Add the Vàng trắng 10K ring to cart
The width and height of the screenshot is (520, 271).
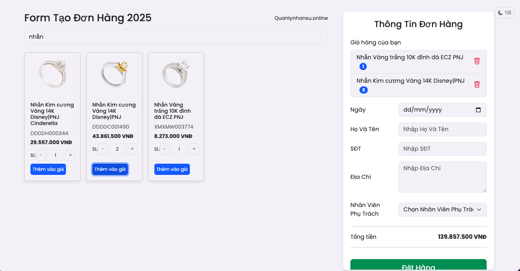pyautogui.click(x=172, y=169)
